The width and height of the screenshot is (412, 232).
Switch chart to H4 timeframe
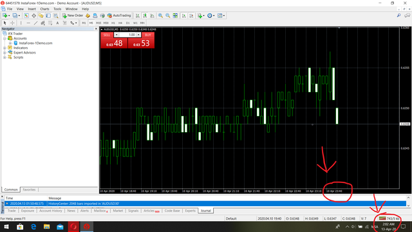click(x=120, y=23)
